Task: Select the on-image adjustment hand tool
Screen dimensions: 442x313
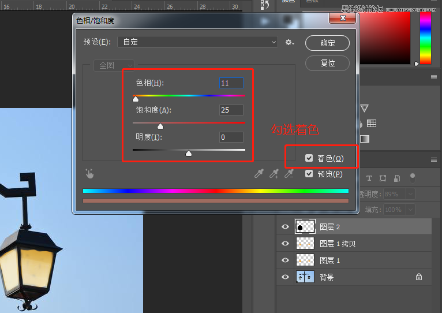Action: tap(89, 174)
